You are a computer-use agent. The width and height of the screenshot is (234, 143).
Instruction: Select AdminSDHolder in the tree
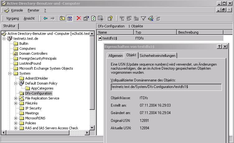click(x=37, y=78)
